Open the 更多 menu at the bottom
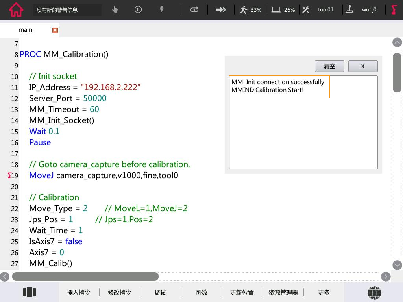 324,292
